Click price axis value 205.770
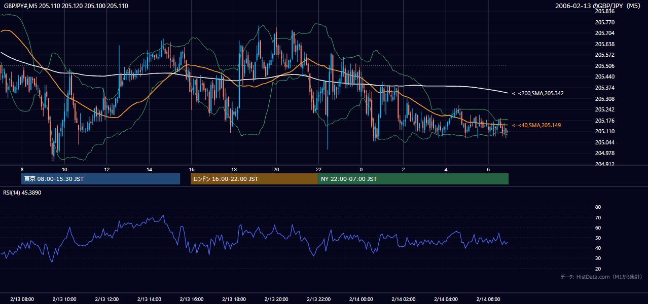Screen dimensions: 648x304 (x=604, y=22)
